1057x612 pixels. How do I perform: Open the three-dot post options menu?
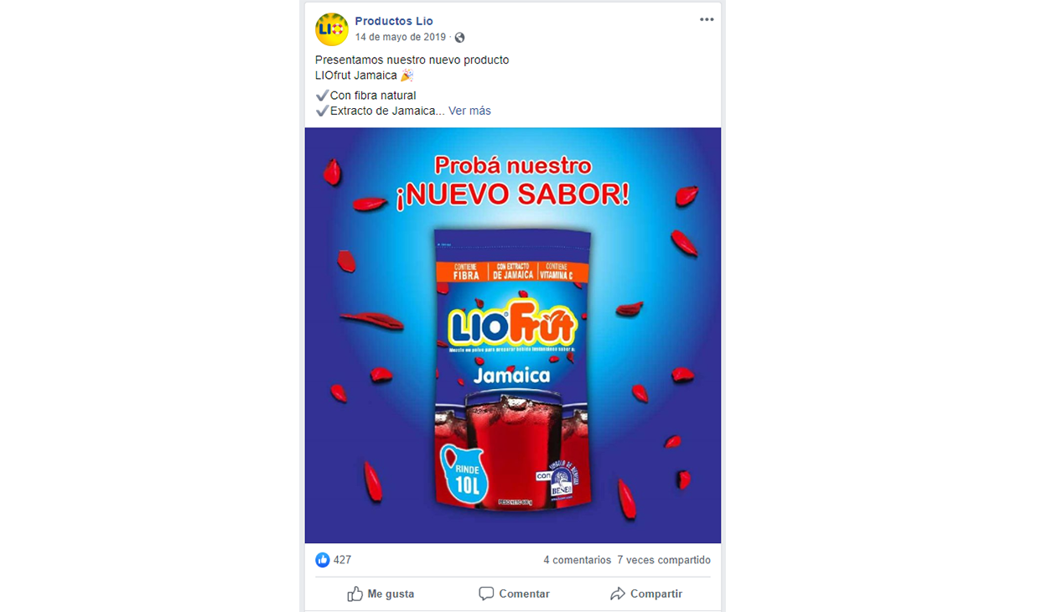click(x=707, y=20)
